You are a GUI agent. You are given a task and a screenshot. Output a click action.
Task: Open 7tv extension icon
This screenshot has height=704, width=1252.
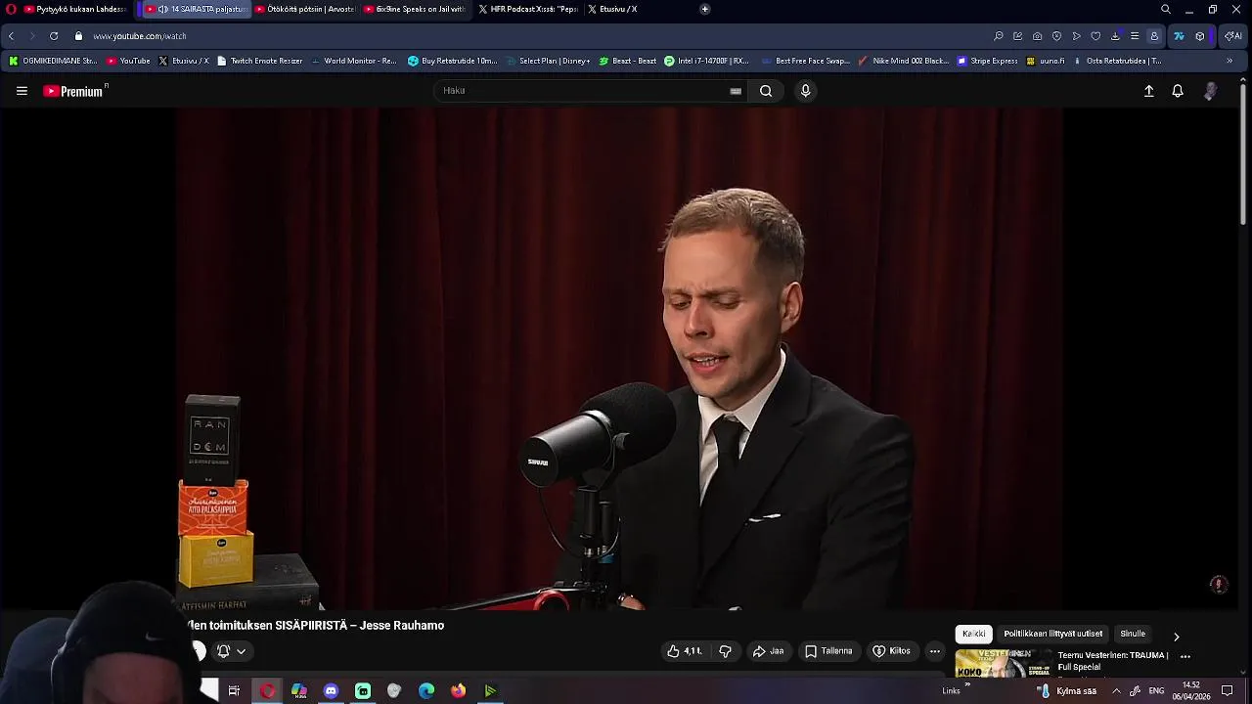(1179, 36)
